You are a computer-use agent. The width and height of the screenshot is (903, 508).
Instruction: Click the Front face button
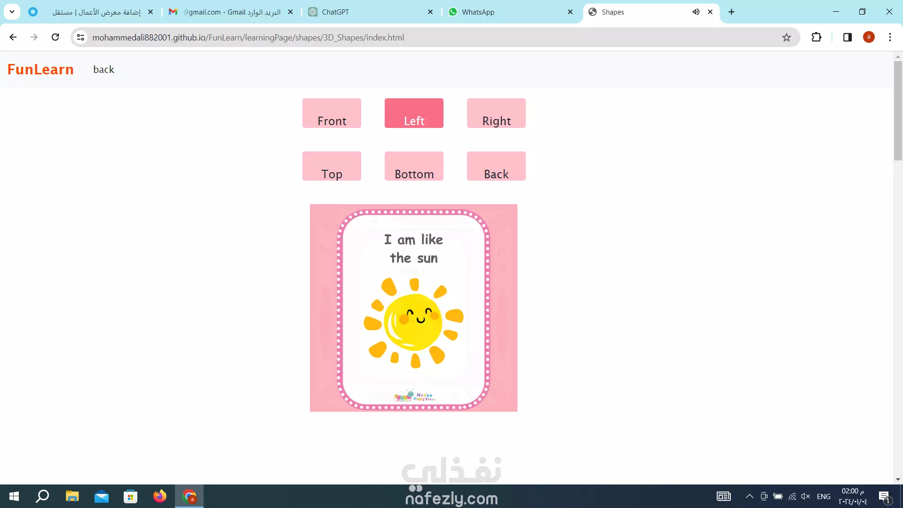click(x=332, y=113)
